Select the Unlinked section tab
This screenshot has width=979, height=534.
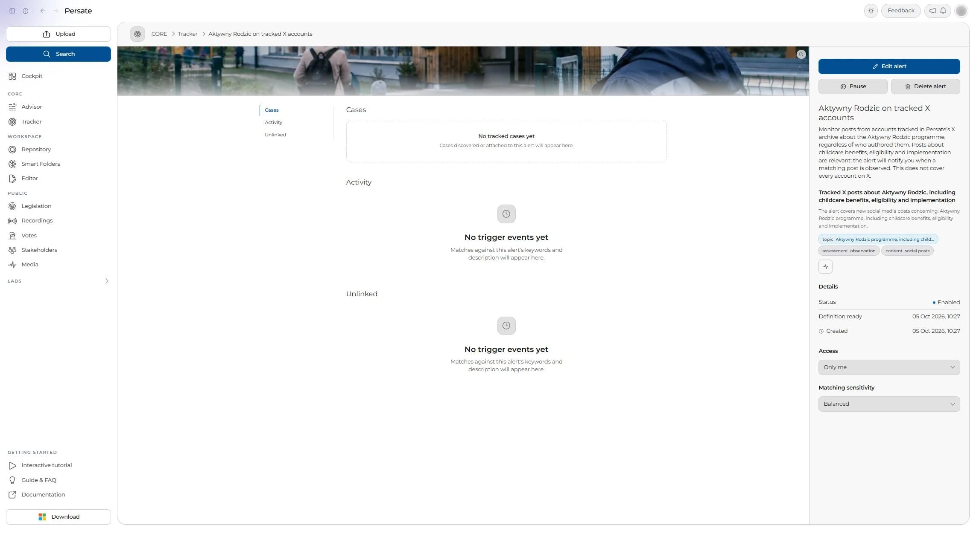(x=275, y=135)
